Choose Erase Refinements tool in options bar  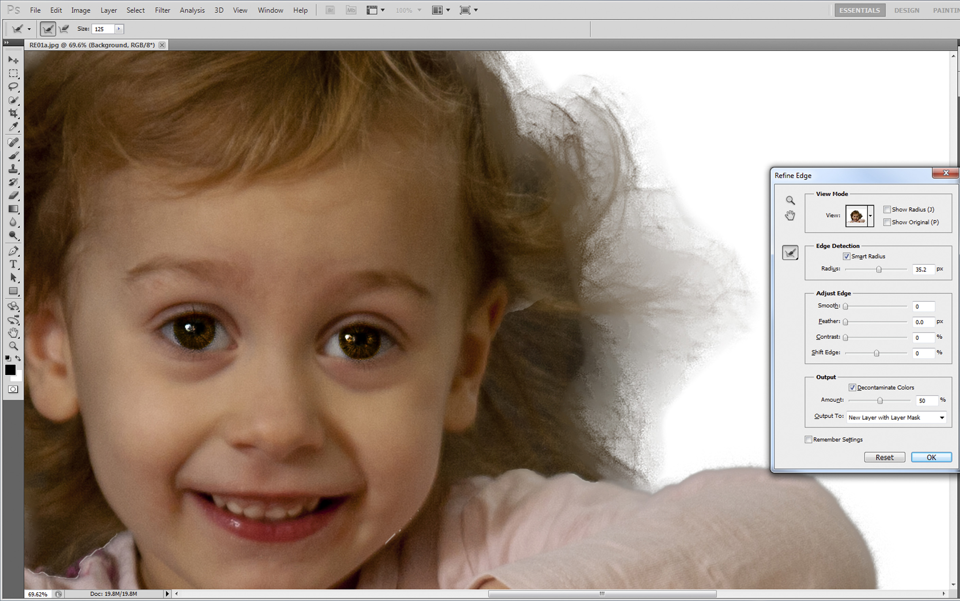64,29
